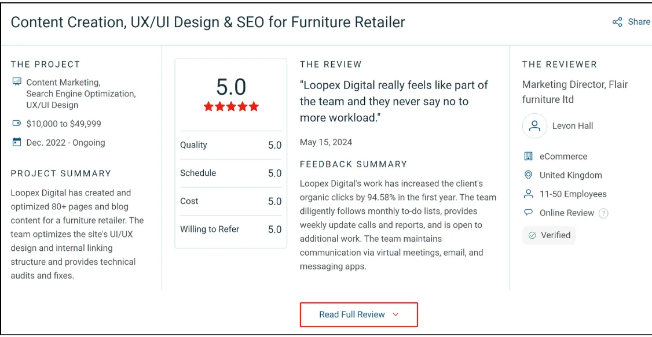The height and width of the screenshot is (337, 652).
Task: Click the calendar icon beside Dec. 2022
Action: coord(17,142)
